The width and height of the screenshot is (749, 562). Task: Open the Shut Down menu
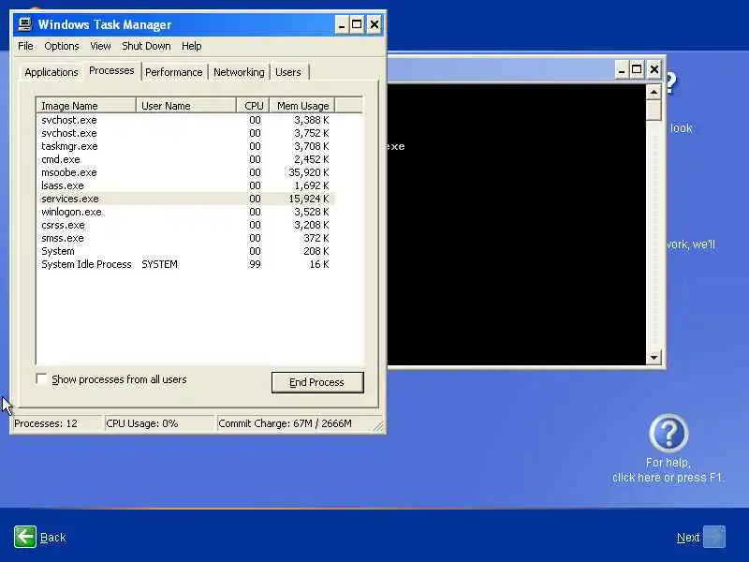tap(146, 46)
